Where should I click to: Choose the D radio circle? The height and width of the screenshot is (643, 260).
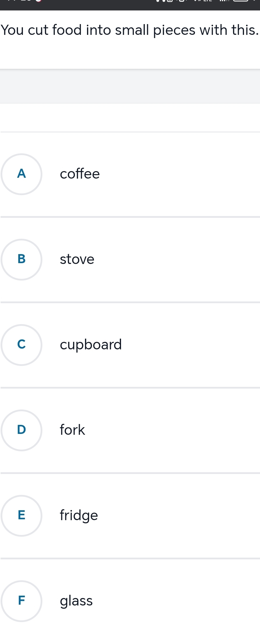21,430
